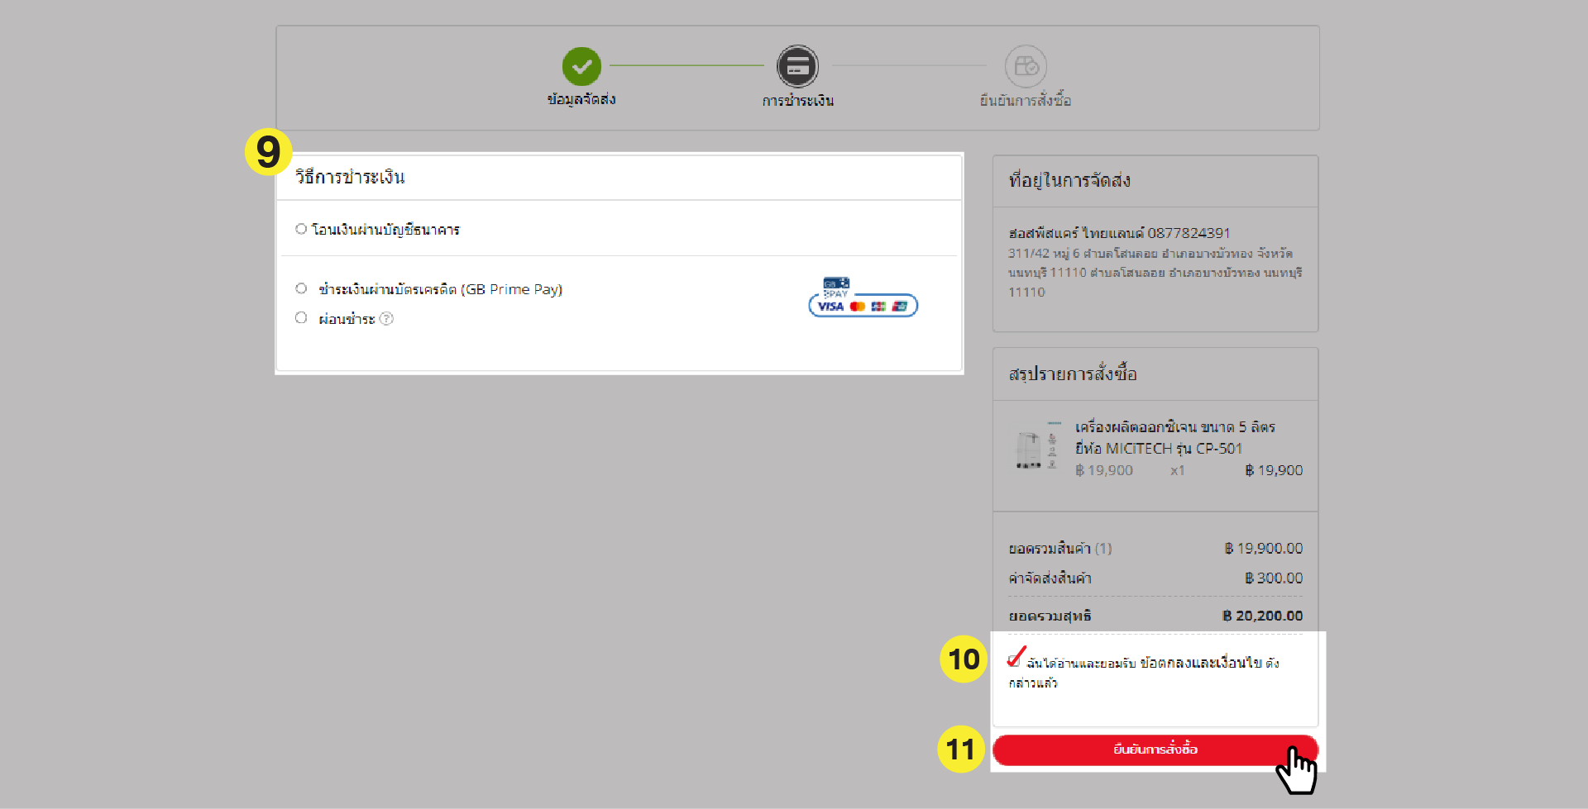1588x809 pixels.
Task: Select credit card payment via GB Prime Pay
Action: (x=301, y=288)
